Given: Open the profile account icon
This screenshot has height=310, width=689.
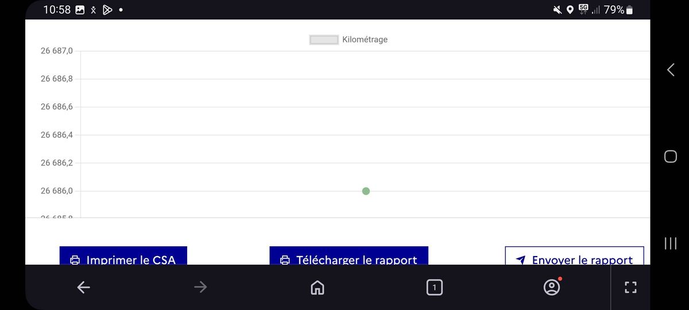Looking at the screenshot, I should point(551,288).
